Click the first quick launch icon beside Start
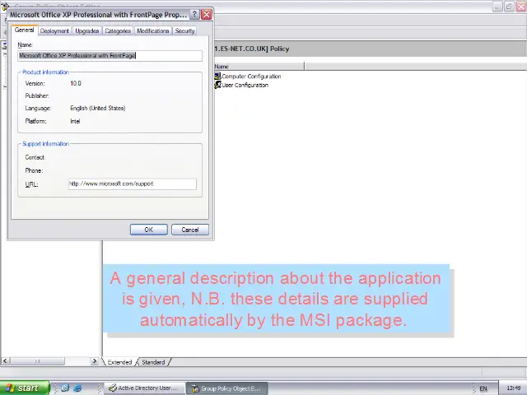Screen dimensions: 527x395 pos(65,388)
